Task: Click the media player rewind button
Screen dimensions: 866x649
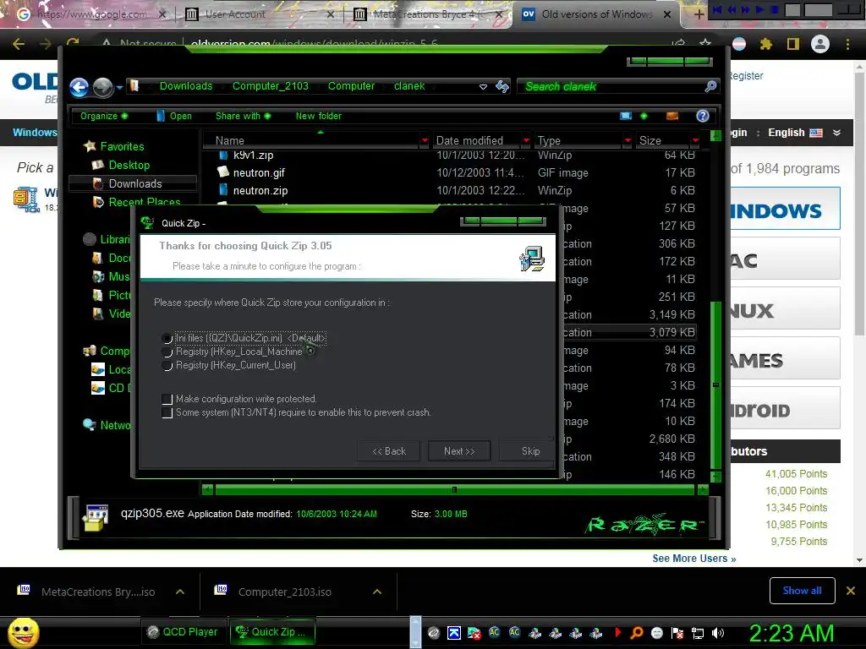Action: pos(732,9)
